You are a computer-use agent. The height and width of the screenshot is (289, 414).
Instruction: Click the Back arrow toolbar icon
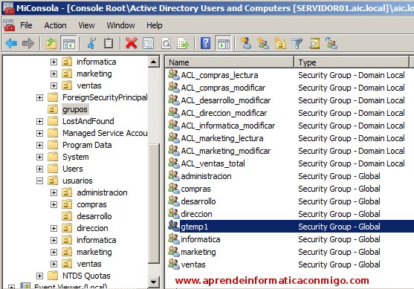coord(11,43)
